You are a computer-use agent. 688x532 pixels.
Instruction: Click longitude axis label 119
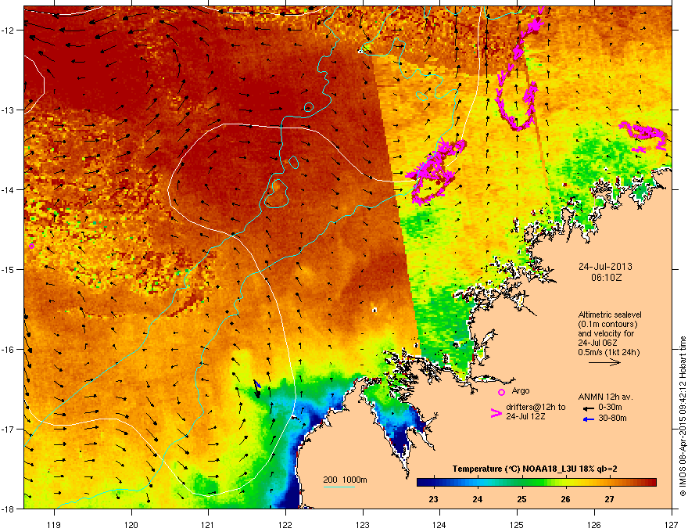point(54,524)
